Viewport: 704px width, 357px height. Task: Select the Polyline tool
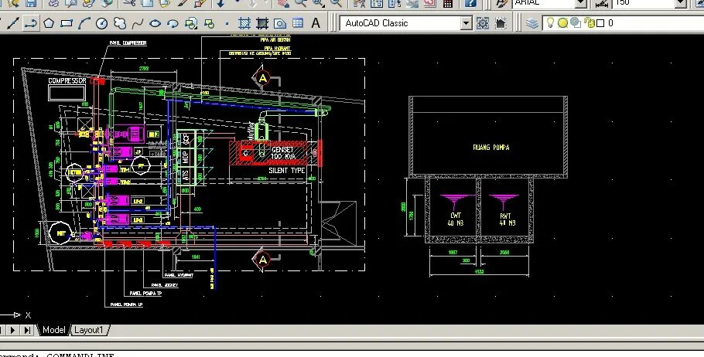(x=30, y=23)
